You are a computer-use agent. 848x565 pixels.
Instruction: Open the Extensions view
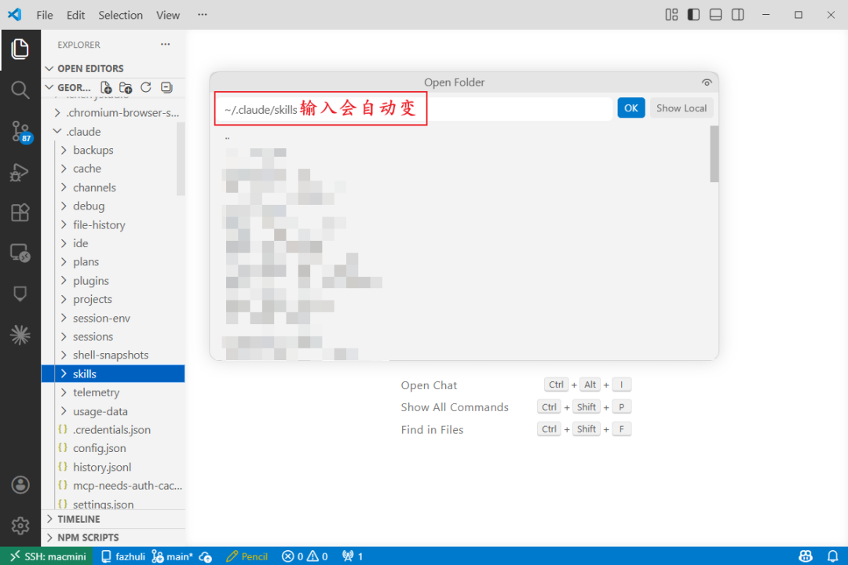coord(20,213)
